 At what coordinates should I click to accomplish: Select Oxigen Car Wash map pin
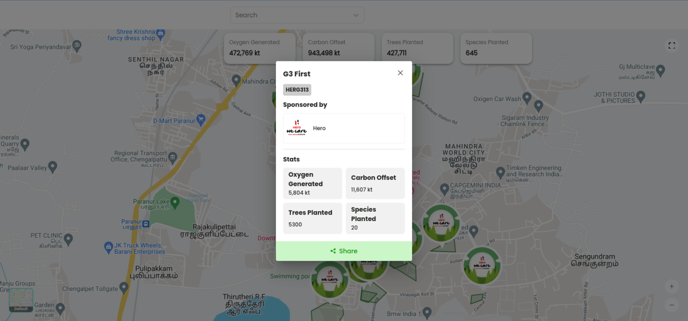[x=527, y=97]
